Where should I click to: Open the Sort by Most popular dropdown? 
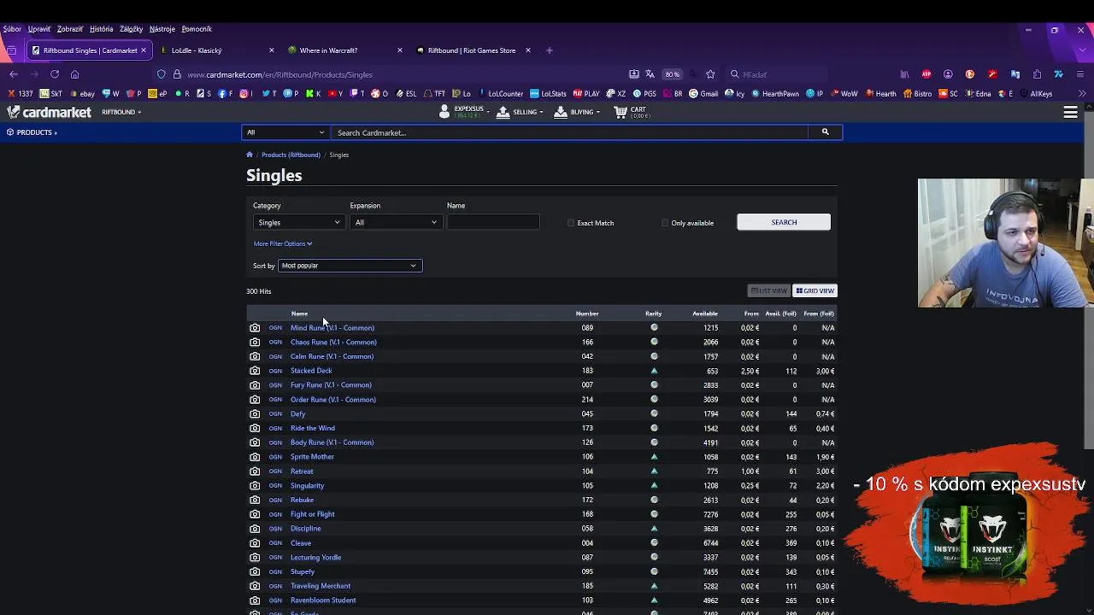pyautogui.click(x=350, y=266)
